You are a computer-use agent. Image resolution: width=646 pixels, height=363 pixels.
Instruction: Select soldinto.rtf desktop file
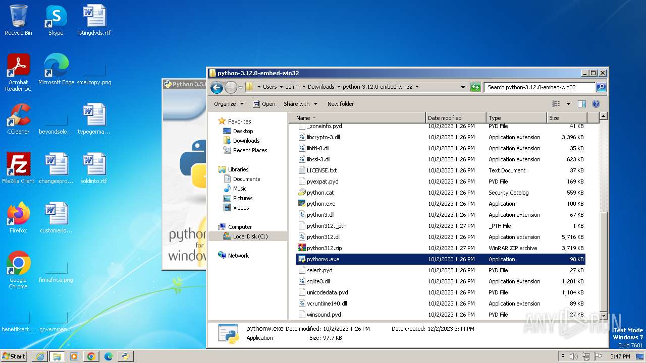(94, 168)
